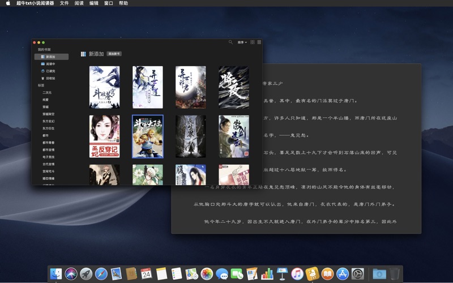The image size is (453, 283).
Task: Open Contacts book icon in dock
Action: click(131, 274)
